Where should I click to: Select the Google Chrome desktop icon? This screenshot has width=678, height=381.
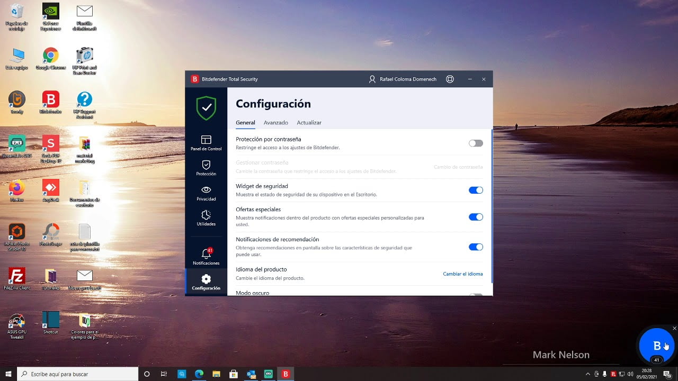[50, 59]
